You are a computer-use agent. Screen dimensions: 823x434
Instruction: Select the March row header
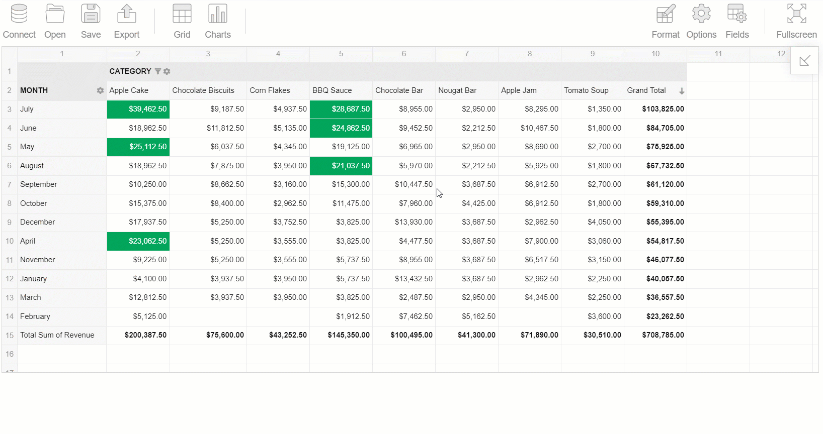[62, 297]
